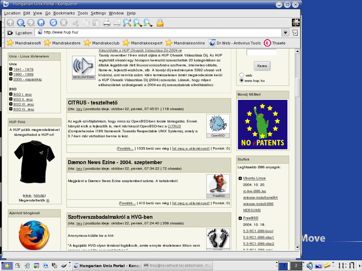The height and width of the screenshot is (271, 362).
Task: Click the URL field showing http://www.hup.hu/
Action: click(158, 32)
